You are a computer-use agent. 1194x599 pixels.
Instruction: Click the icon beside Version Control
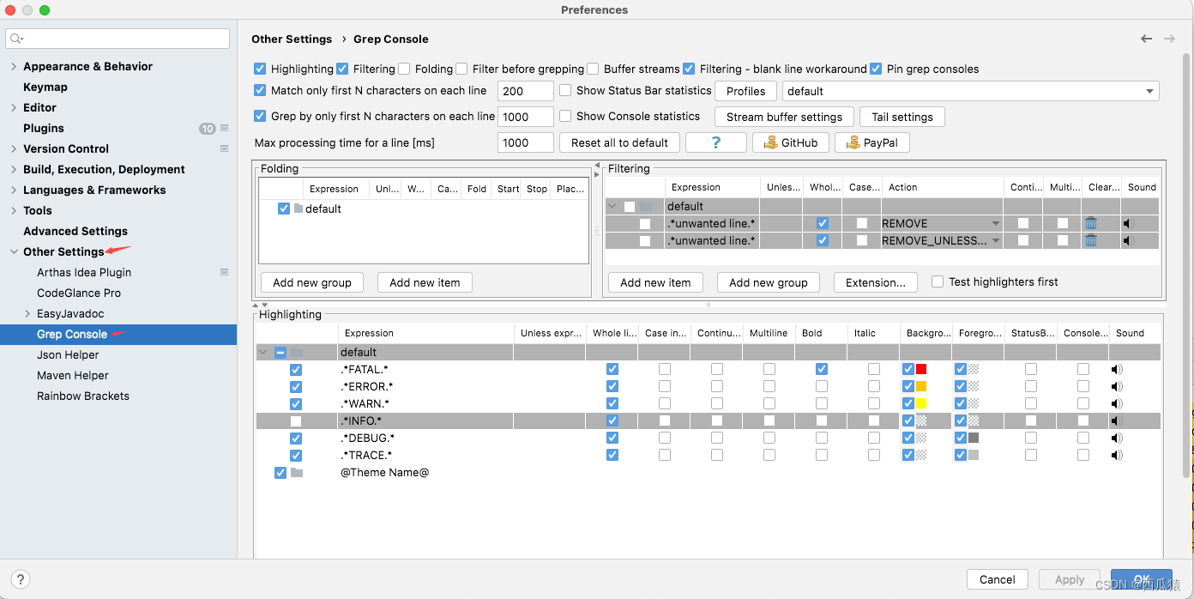point(225,148)
